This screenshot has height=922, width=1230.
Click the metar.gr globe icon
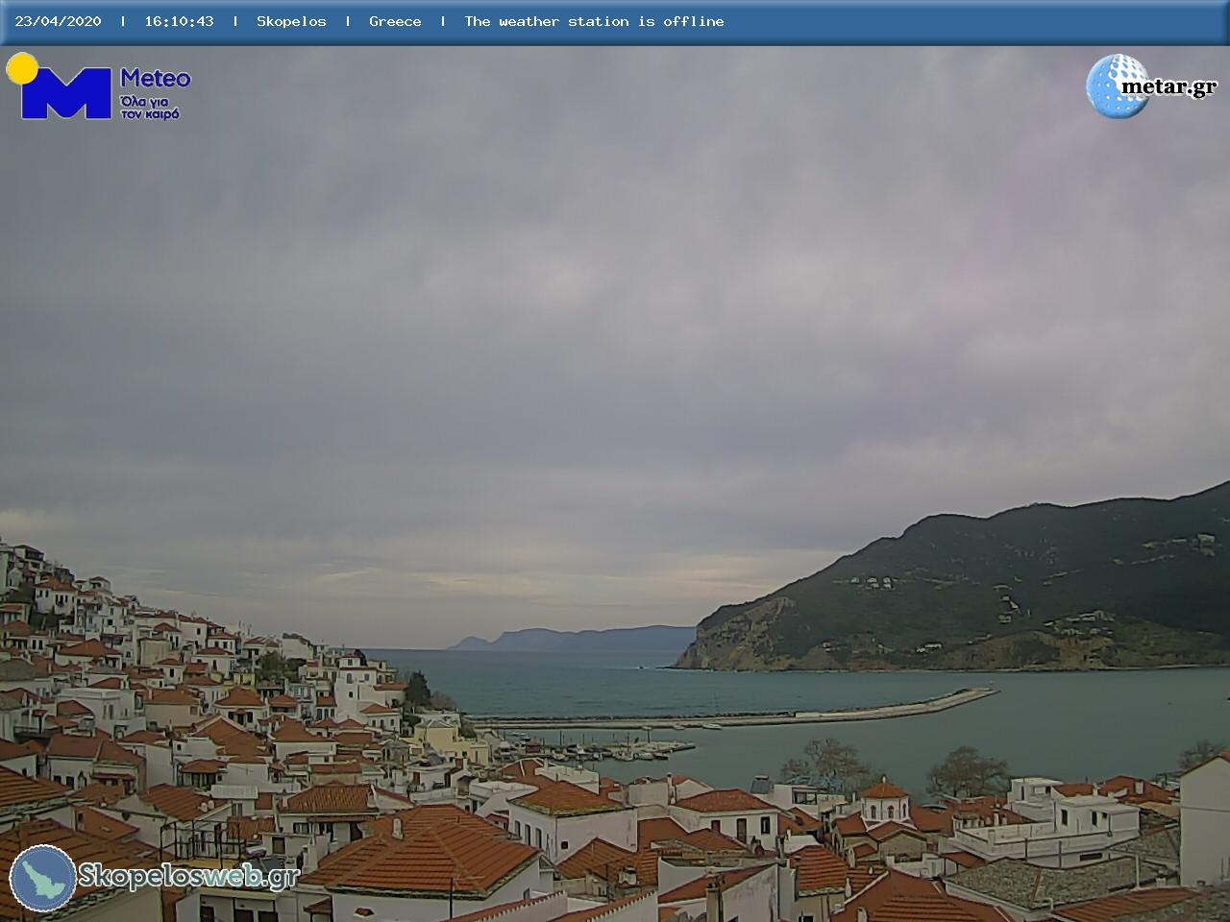(1117, 86)
